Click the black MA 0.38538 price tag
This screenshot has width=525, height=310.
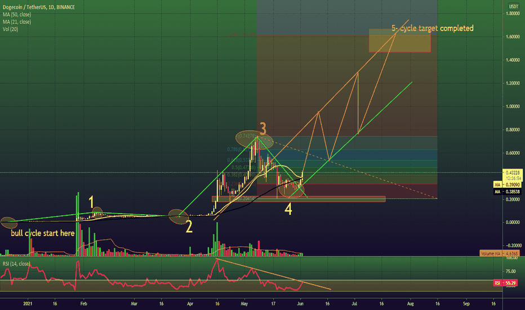(x=508, y=192)
